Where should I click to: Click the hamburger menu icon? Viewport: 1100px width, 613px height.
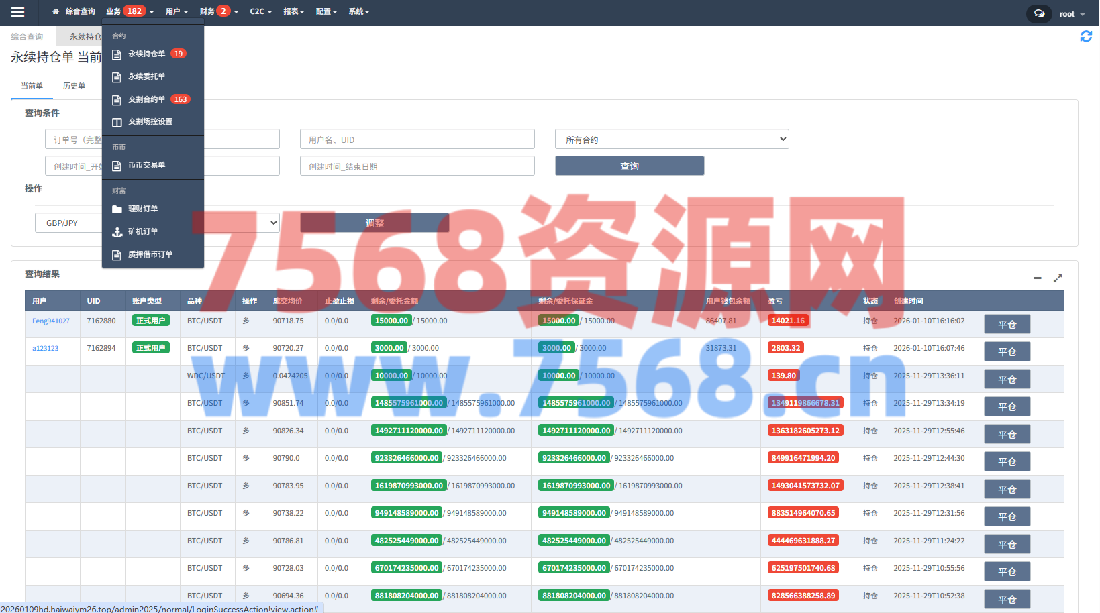click(18, 12)
